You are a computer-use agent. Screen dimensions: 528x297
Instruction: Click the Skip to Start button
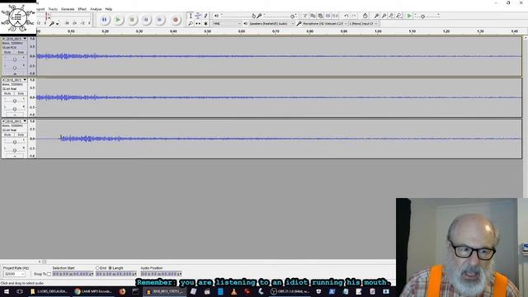pos(146,20)
